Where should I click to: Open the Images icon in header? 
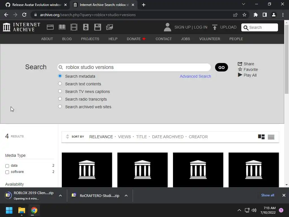coord(110,27)
